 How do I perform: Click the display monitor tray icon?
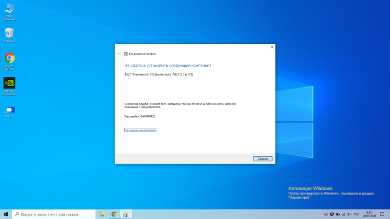tap(331, 214)
